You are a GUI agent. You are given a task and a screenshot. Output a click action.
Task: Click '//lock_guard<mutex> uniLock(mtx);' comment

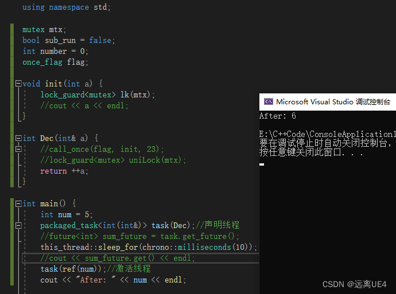113,160
